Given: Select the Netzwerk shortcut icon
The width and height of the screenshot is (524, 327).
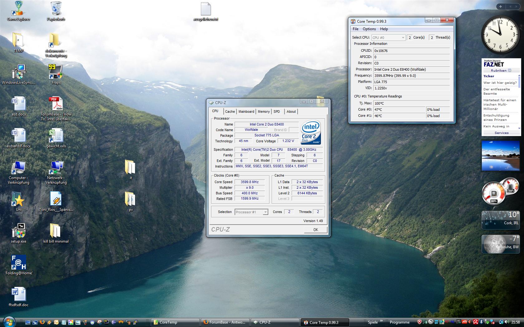Looking at the screenshot, I should (56, 173).
